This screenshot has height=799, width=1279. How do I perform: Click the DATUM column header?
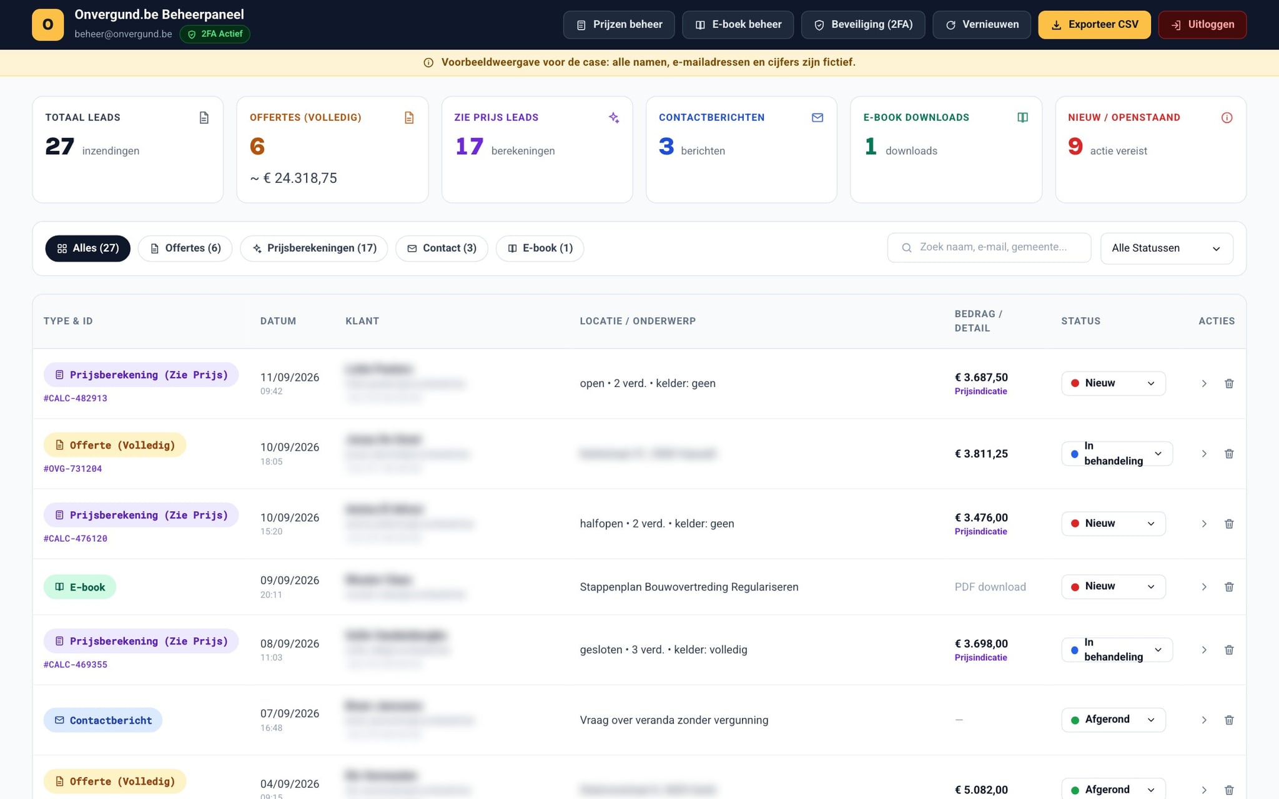click(278, 321)
